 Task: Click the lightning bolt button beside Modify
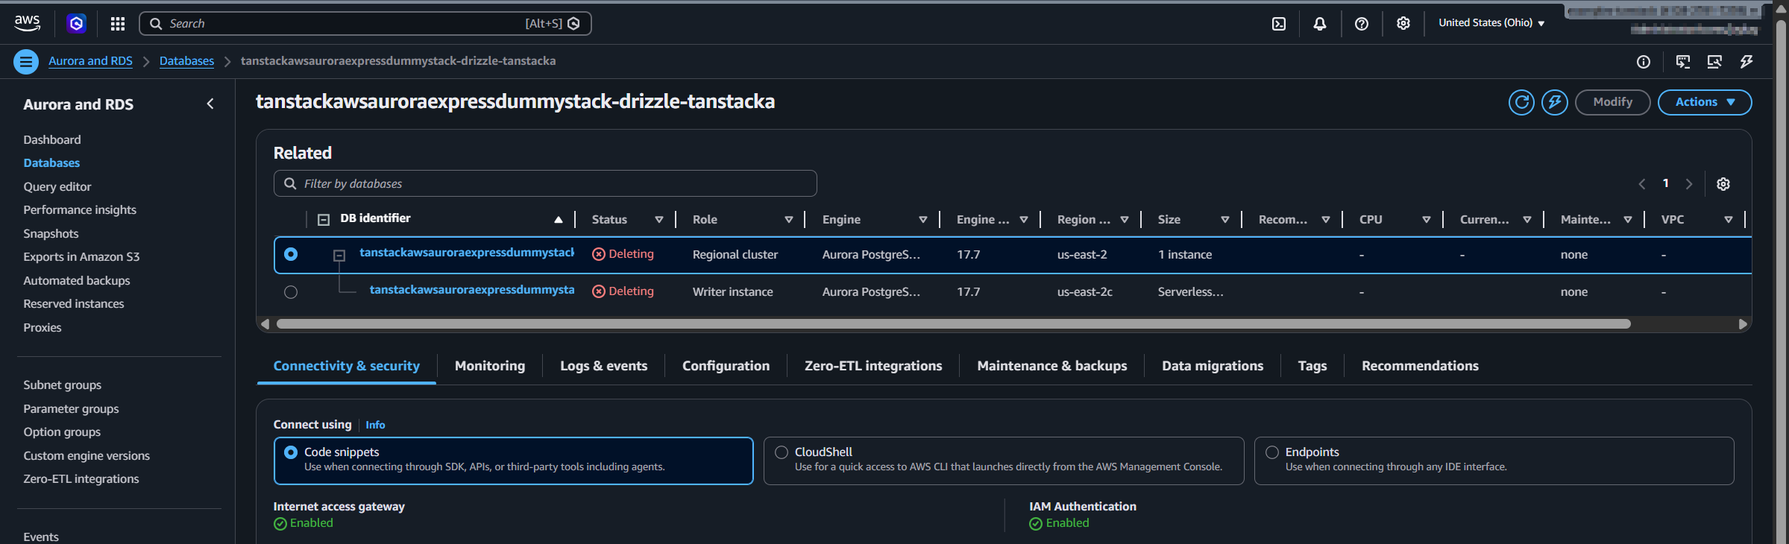coord(1555,102)
